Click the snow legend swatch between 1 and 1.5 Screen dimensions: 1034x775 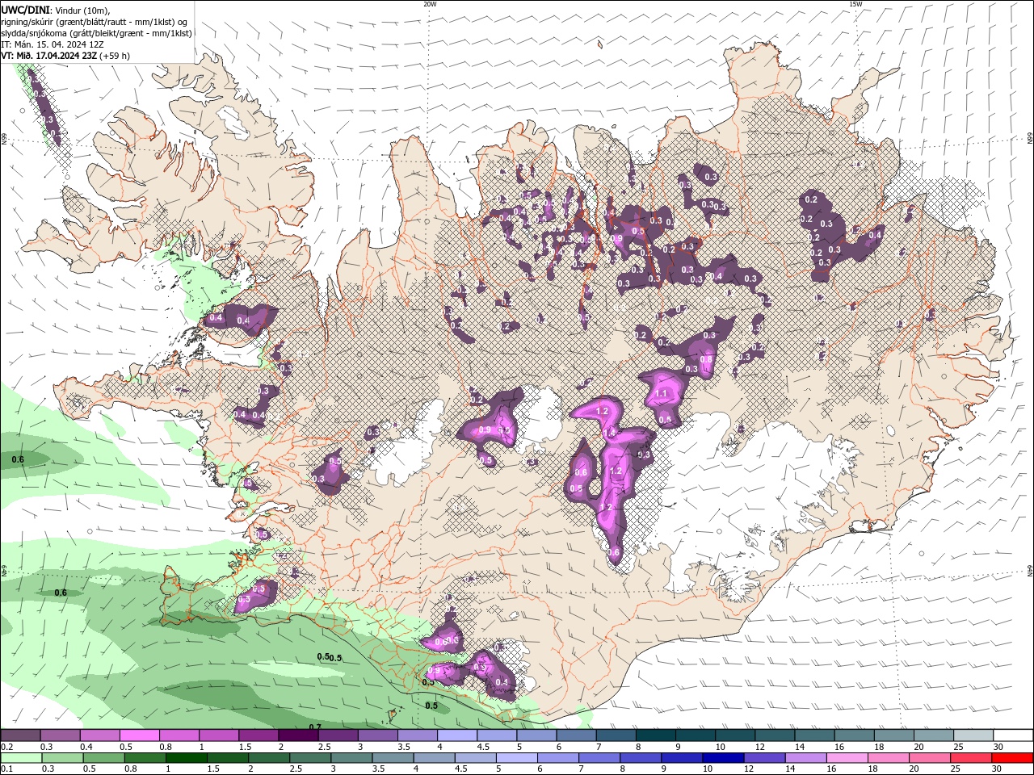tap(220, 735)
